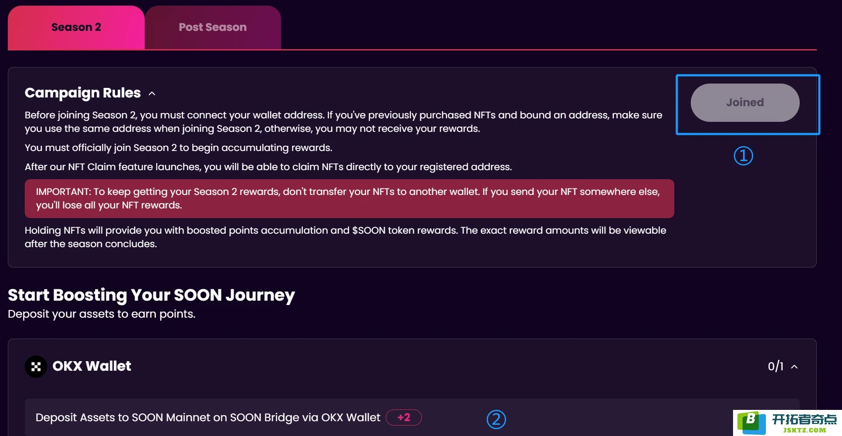Collapse the Campaign Rules chevron

pyautogui.click(x=152, y=93)
